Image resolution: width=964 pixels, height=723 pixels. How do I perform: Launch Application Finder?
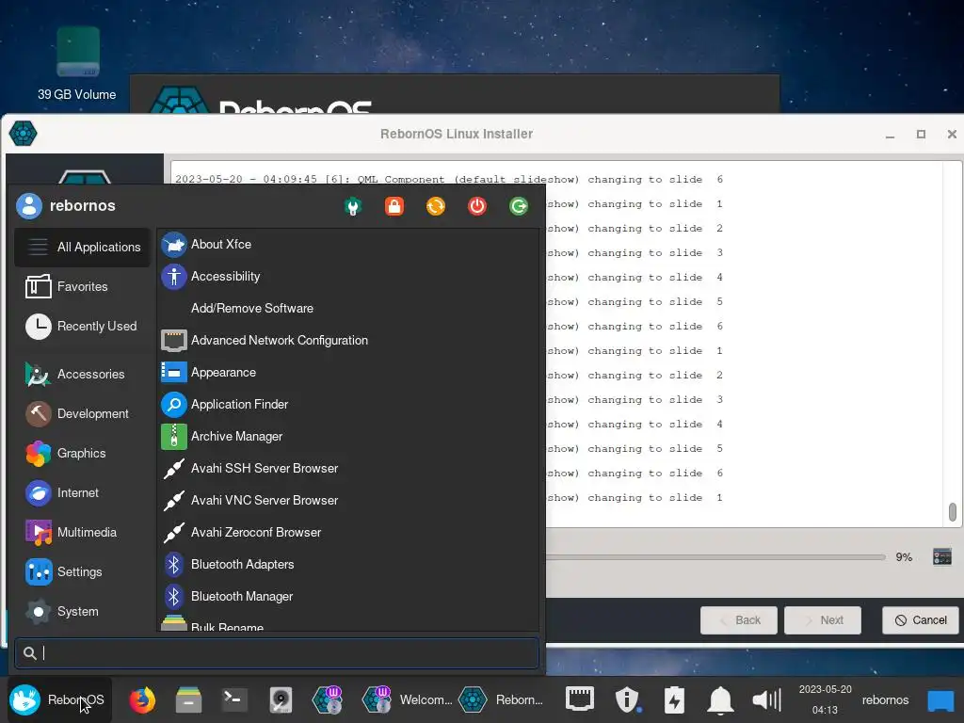tap(348, 405)
